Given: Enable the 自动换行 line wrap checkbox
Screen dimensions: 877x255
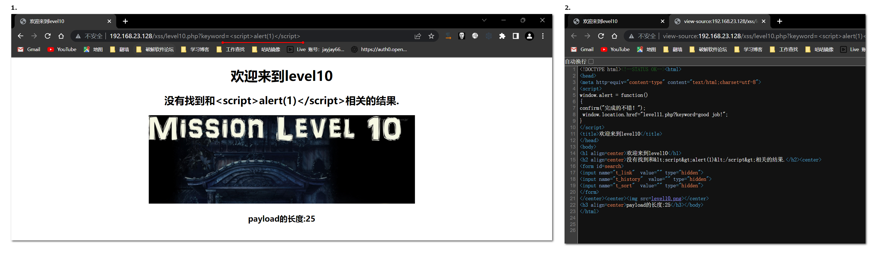Looking at the screenshot, I should click(591, 62).
